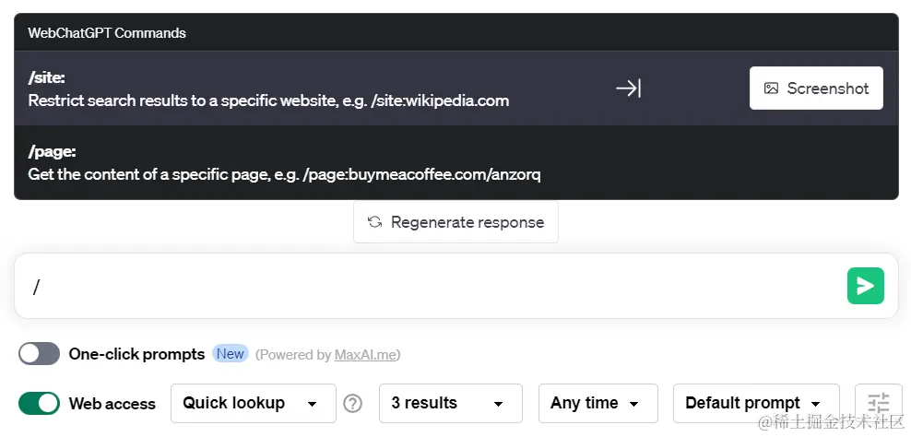
Task: Click the tab-arrow icon beside /site command
Action: [x=629, y=89]
